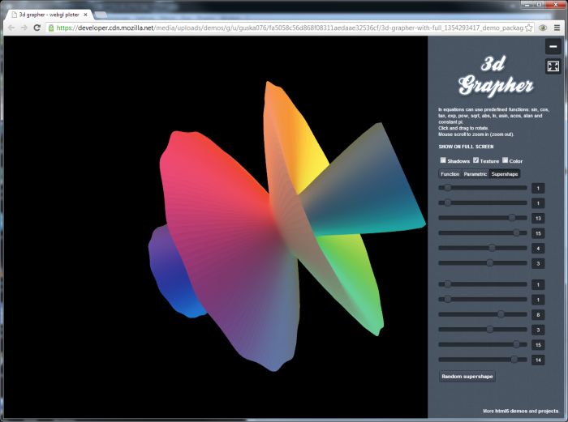
Task: Select the Supershape tab
Action: 505,174
